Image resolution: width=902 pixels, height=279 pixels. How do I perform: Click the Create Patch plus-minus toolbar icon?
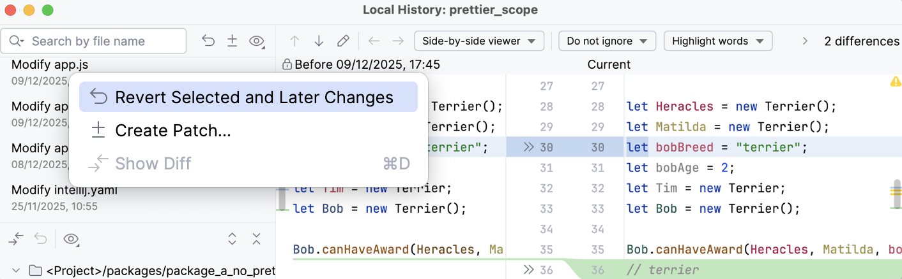point(232,41)
